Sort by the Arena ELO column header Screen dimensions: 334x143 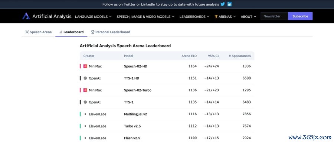[189, 56]
